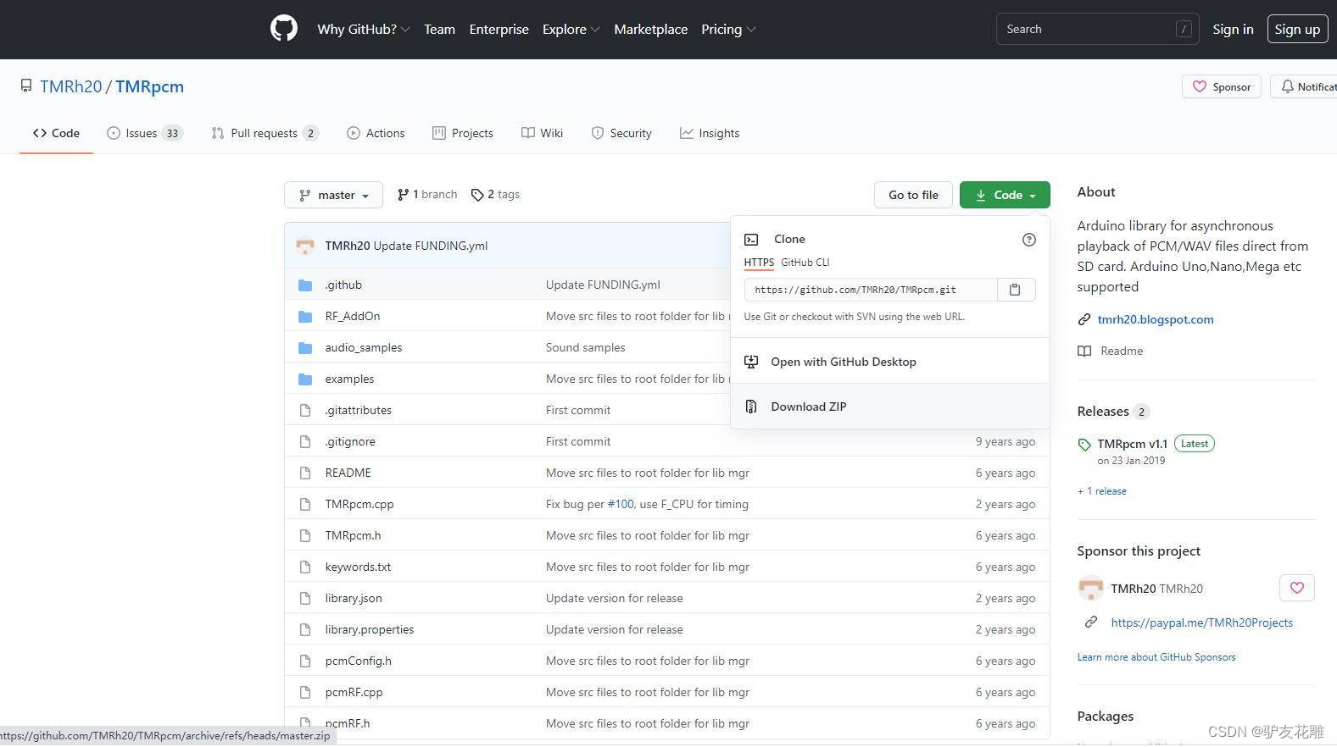Screen dimensions: 1337x747
Task: Click Open with GitHub Desktop
Action: pyautogui.click(x=890, y=362)
